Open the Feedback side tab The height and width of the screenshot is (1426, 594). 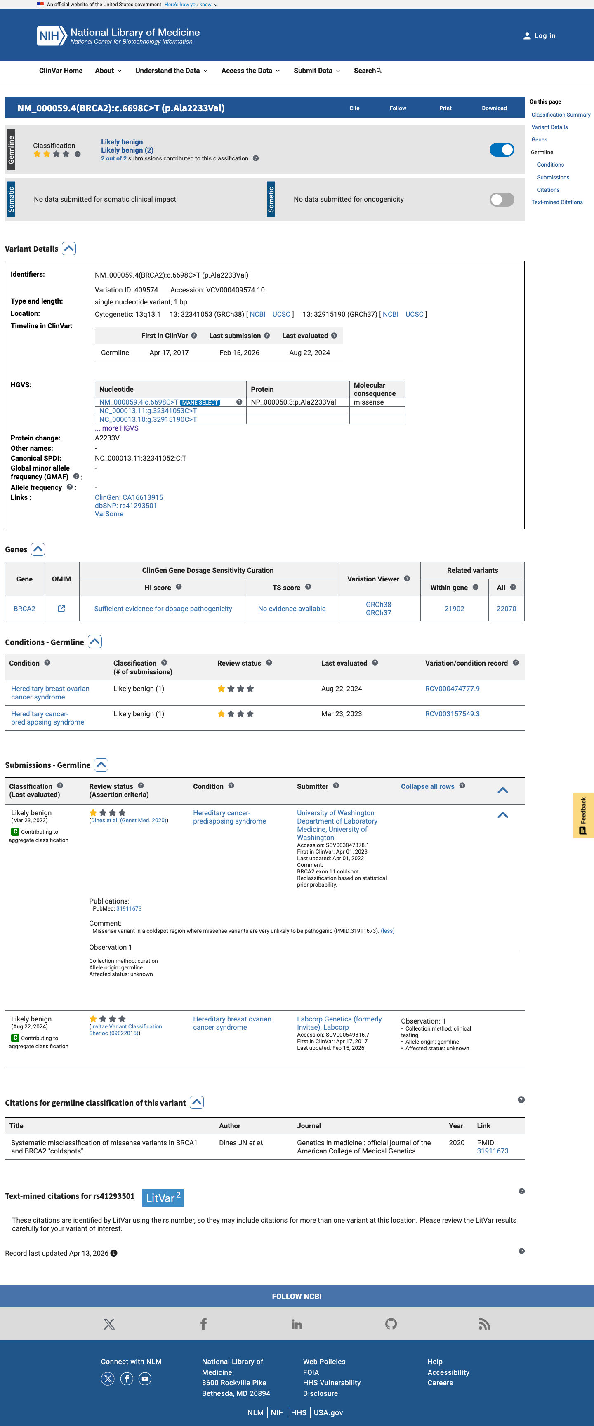(x=583, y=815)
